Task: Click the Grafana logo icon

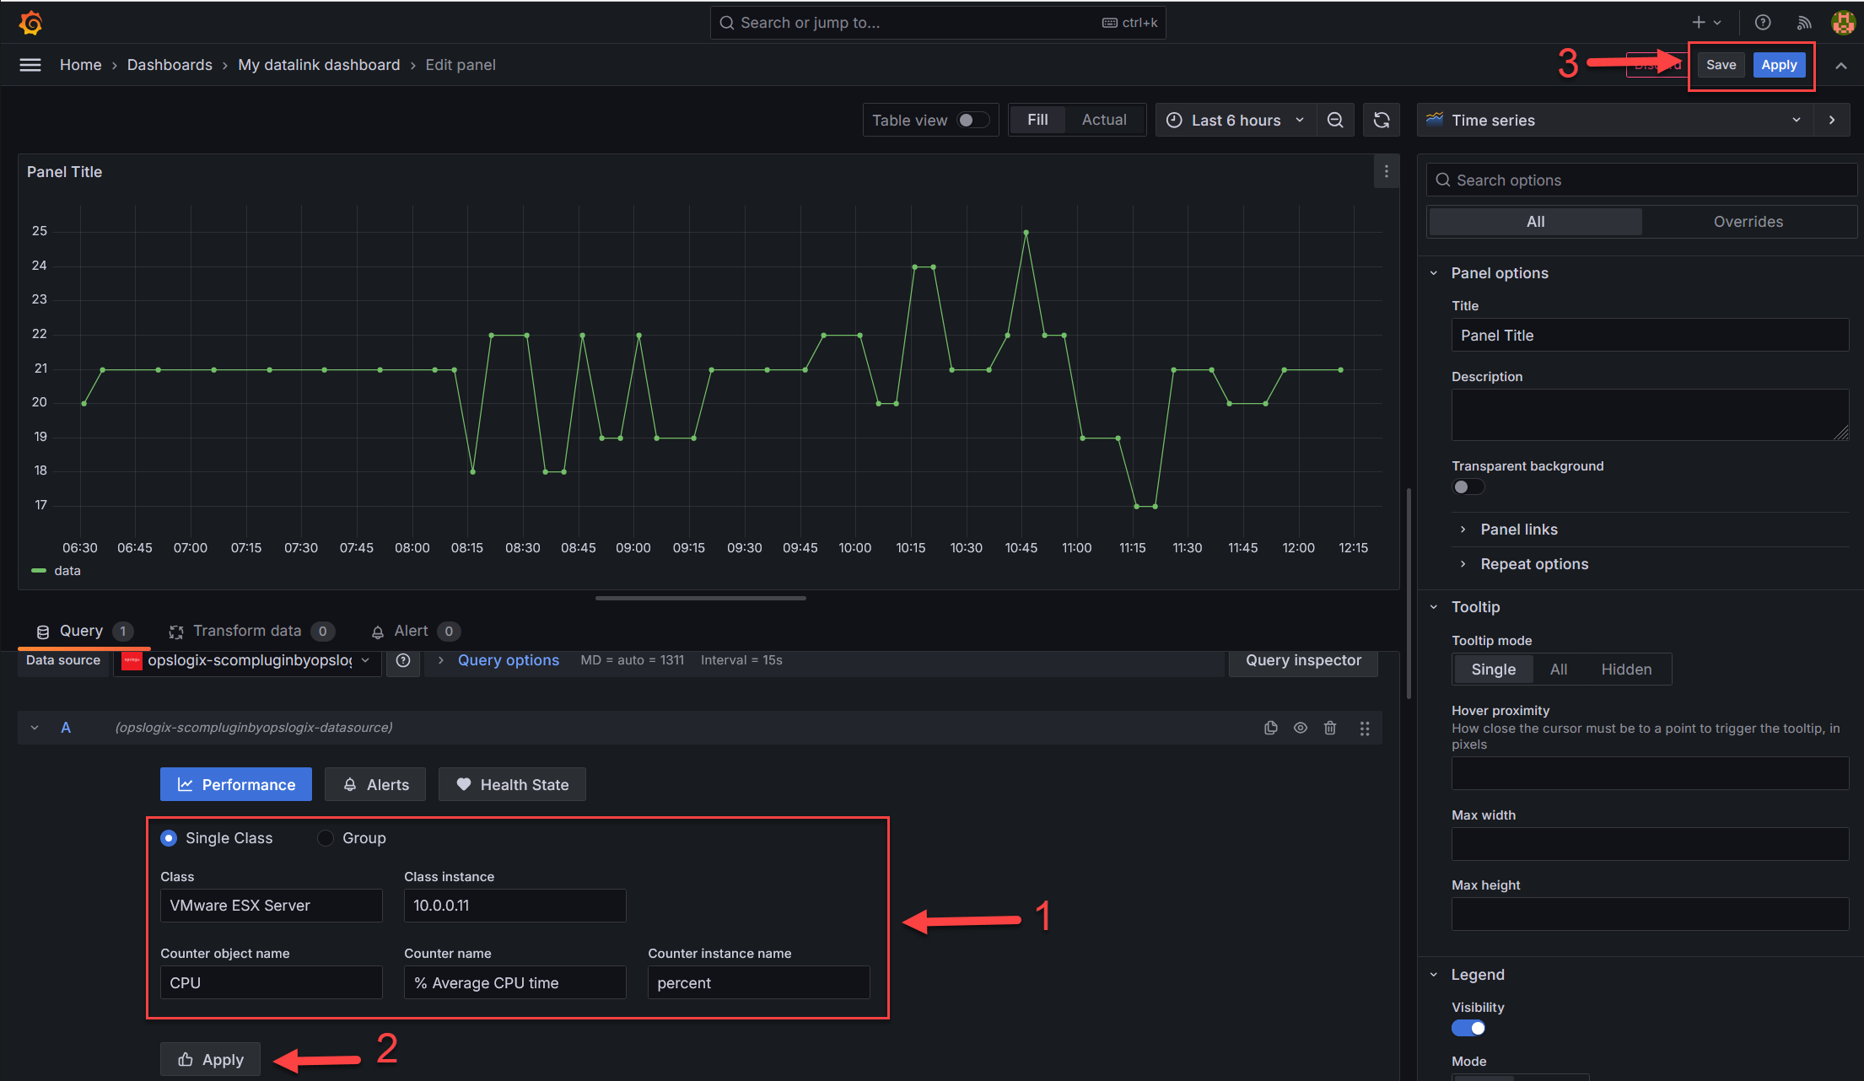Action: pyautogui.click(x=31, y=23)
